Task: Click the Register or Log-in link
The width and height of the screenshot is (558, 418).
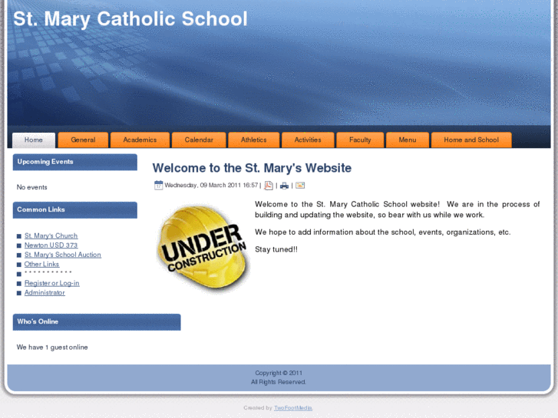Action: pos(52,283)
